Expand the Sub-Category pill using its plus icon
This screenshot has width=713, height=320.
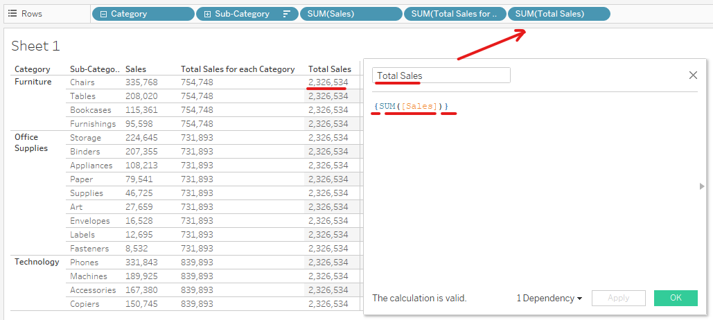click(207, 14)
